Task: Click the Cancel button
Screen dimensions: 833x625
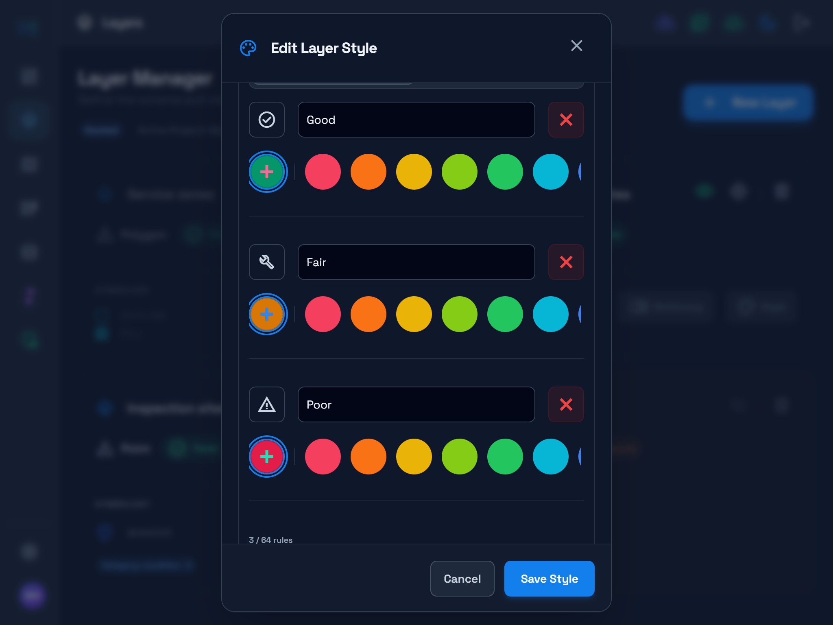Action: click(462, 579)
